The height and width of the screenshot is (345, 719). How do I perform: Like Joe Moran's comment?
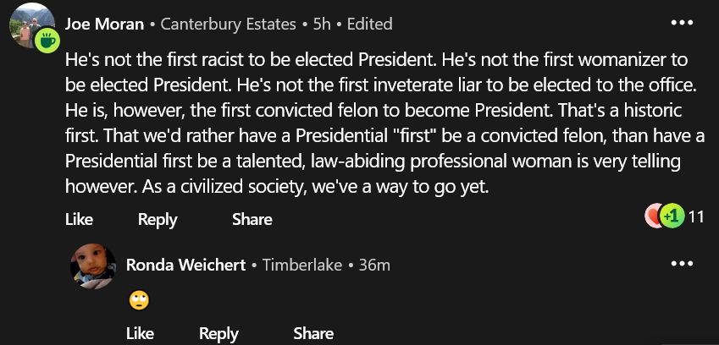pos(79,219)
